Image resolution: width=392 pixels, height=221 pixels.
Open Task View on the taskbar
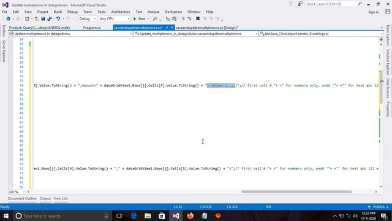point(119,215)
